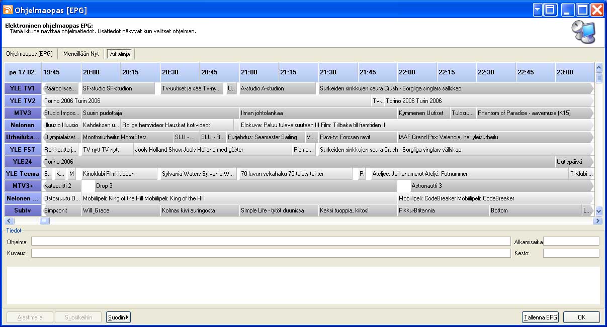Image resolution: width=607 pixels, height=327 pixels.
Task: Select 'Pikku-Britannia' on Subtv
Action: coord(443,210)
